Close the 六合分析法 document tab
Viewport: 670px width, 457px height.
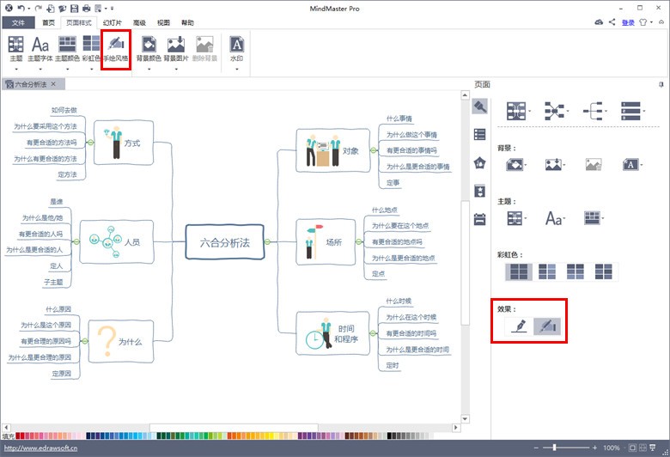53,84
